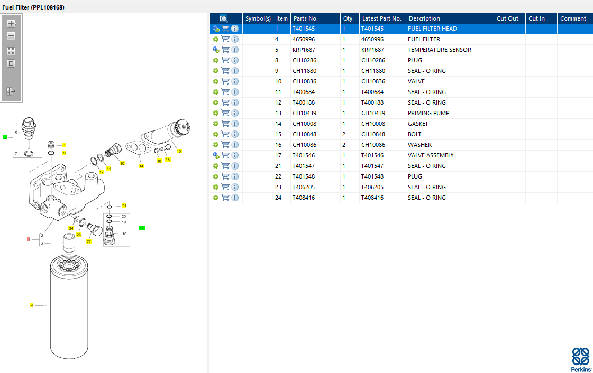Click the Cut In column header
593x373 pixels.
point(541,18)
